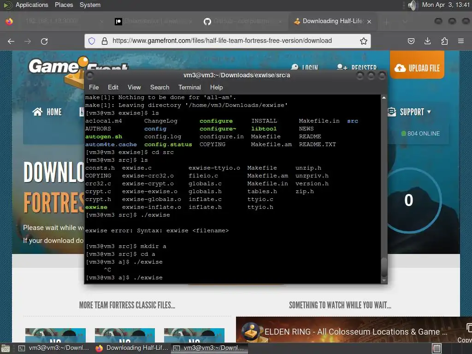Open the tracking protection shield icon
Screen dimensions: 472x354
pyautogui.click(x=92, y=41)
